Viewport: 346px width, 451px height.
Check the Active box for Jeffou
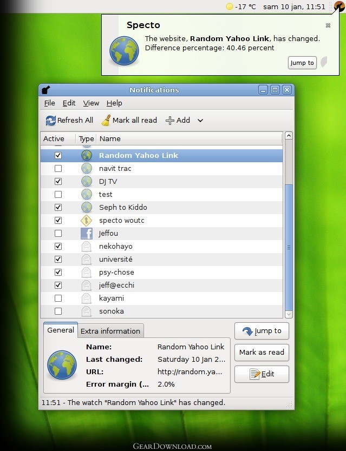pos(58,233)
